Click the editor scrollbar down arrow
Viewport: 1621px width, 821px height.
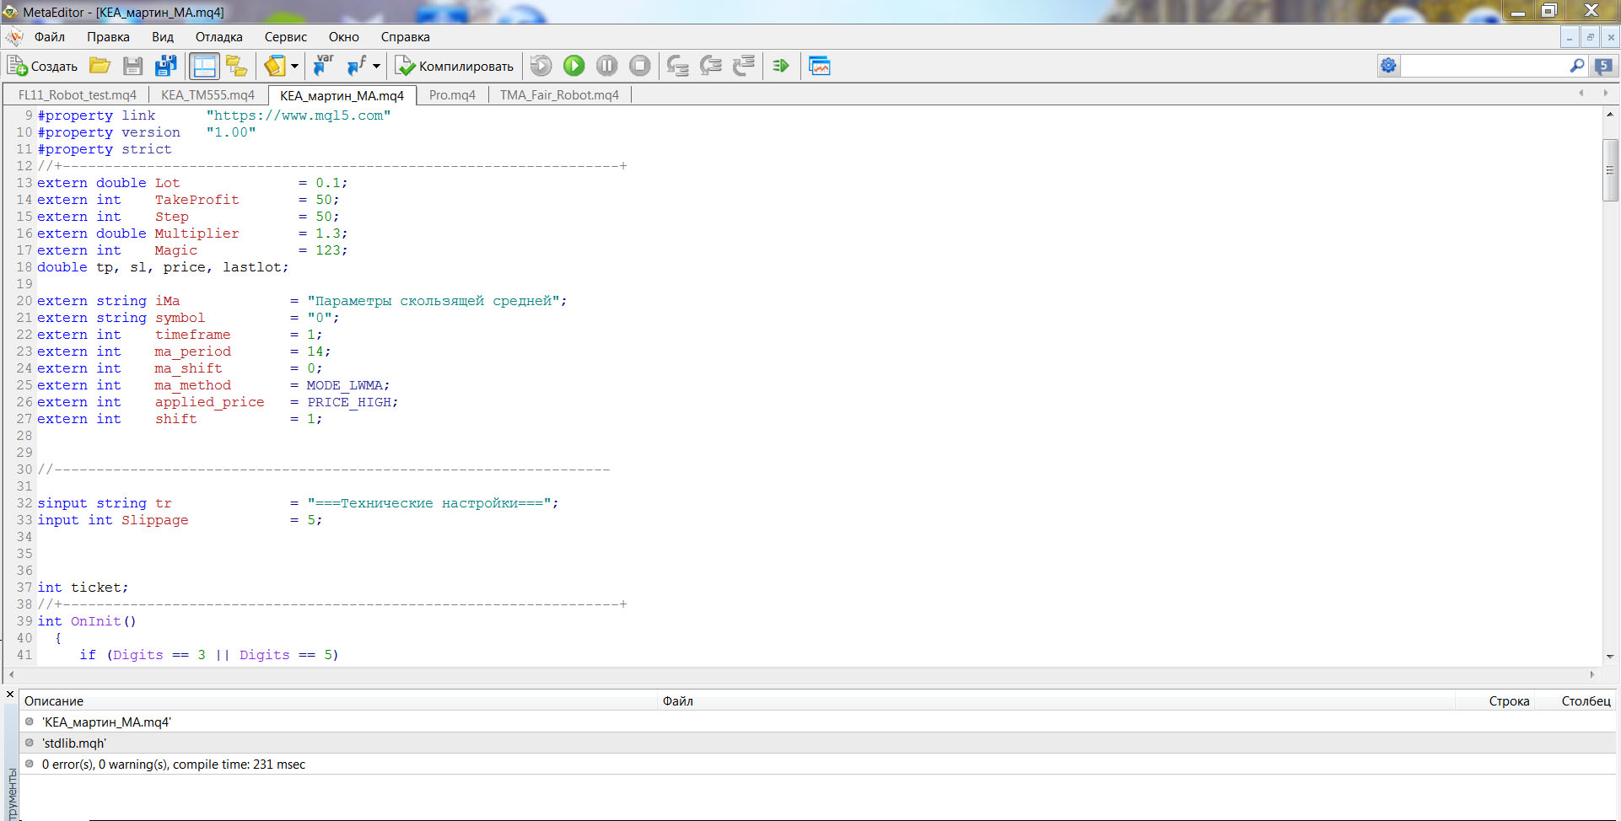(1610, 656)
